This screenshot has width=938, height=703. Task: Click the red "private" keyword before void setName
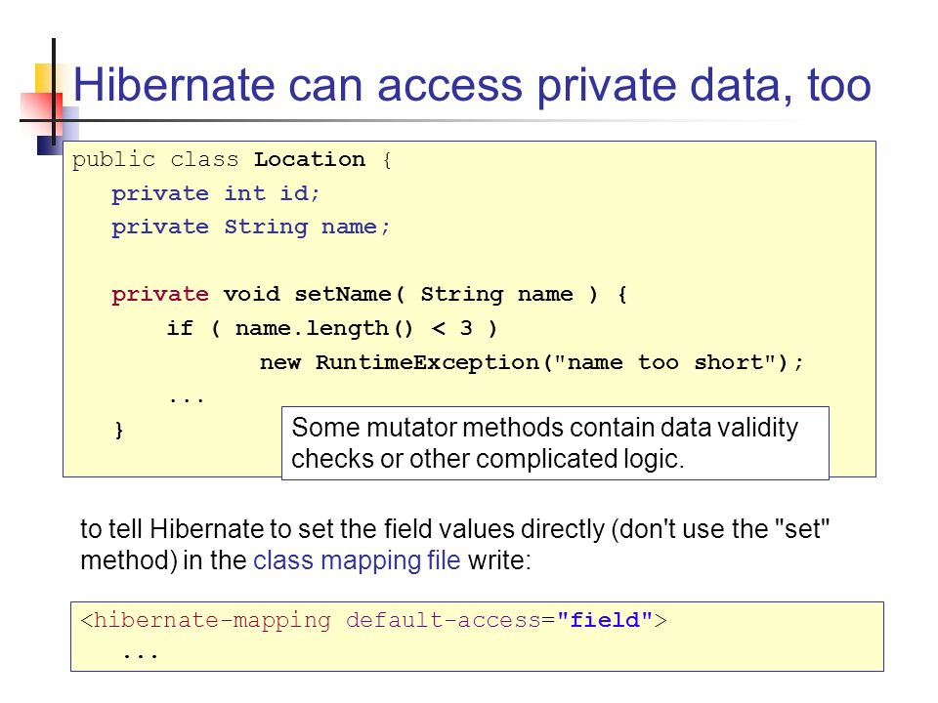(x=159, y=295)
